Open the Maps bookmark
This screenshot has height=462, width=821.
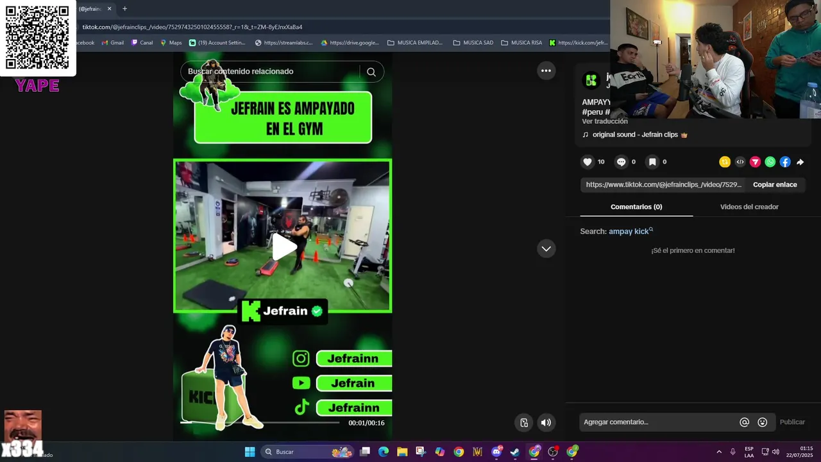click(171, 43)
